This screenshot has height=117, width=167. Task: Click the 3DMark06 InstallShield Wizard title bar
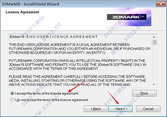click(x=78, y=4)
